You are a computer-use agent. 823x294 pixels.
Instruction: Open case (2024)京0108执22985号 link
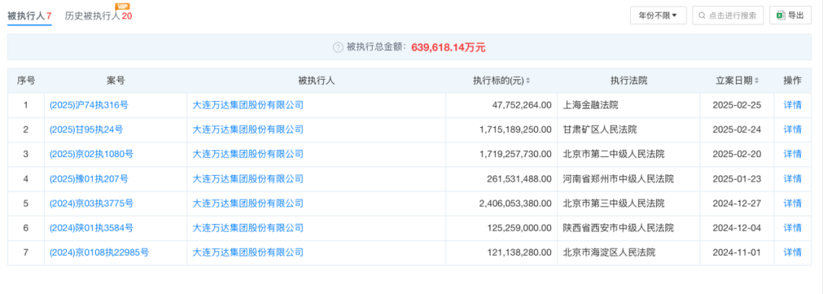coord(99,253)
